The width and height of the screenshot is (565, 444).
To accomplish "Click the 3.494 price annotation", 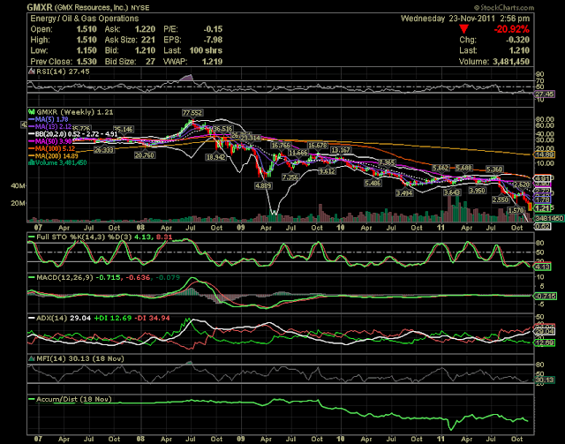I will pos(404,192).
